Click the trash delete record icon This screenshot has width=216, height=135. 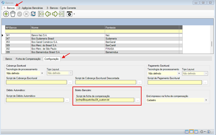[13, 14]
